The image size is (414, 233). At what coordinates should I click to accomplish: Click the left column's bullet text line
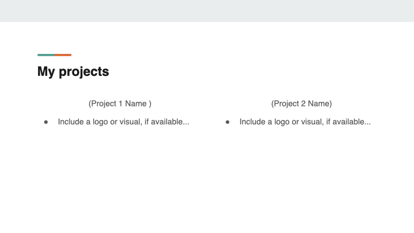coord(123,122)
